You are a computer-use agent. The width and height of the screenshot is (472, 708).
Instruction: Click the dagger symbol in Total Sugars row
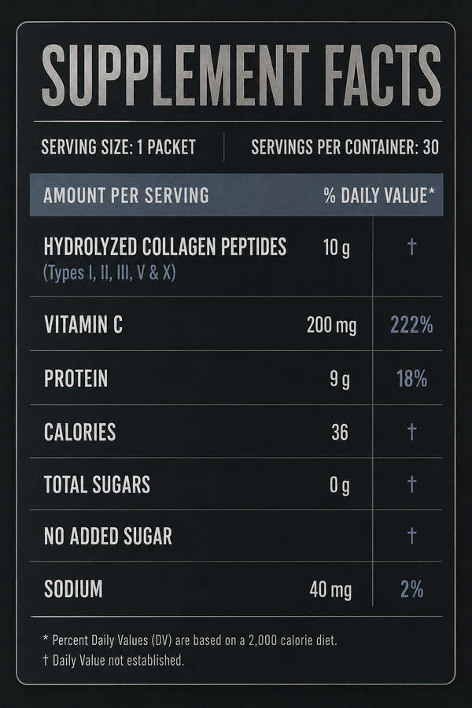[411, 484]
